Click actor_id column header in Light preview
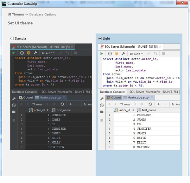Viewport: 190px width, 183px height. pos(124,110)
